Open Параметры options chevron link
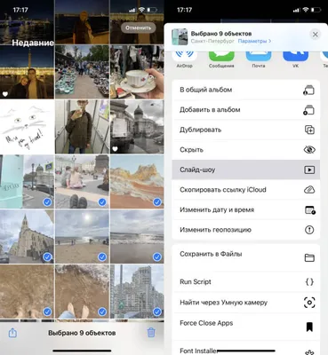Image resolution: width=328 pixels, height=355 pixels. [x=254, y=41]
